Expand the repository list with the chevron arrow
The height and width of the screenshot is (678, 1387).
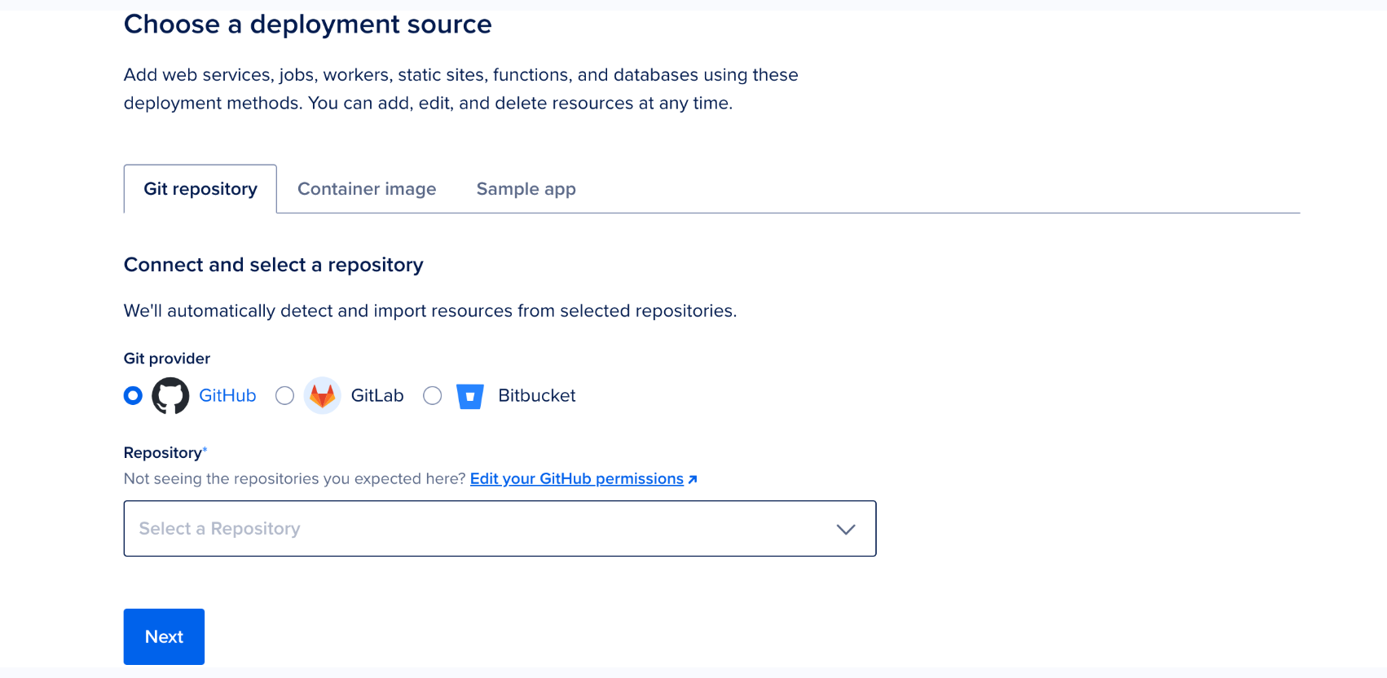click(845, 529)
